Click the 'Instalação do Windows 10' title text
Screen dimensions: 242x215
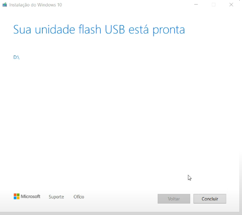(x=35, y=5)
